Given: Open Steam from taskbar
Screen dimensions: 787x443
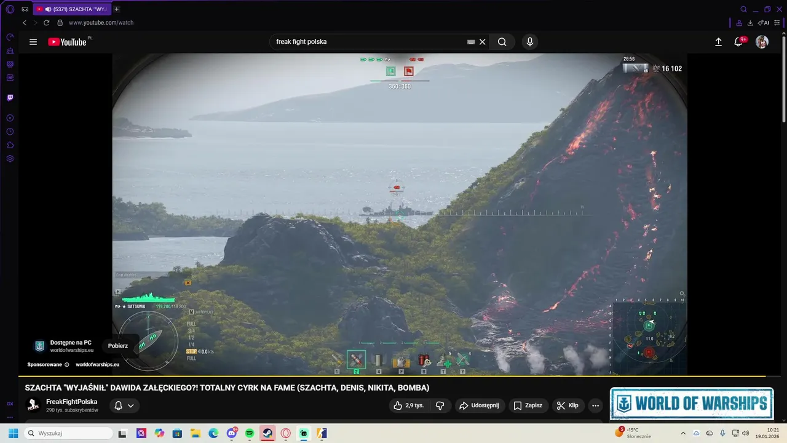Looking at the screenshot, I should tap(267, 433).
